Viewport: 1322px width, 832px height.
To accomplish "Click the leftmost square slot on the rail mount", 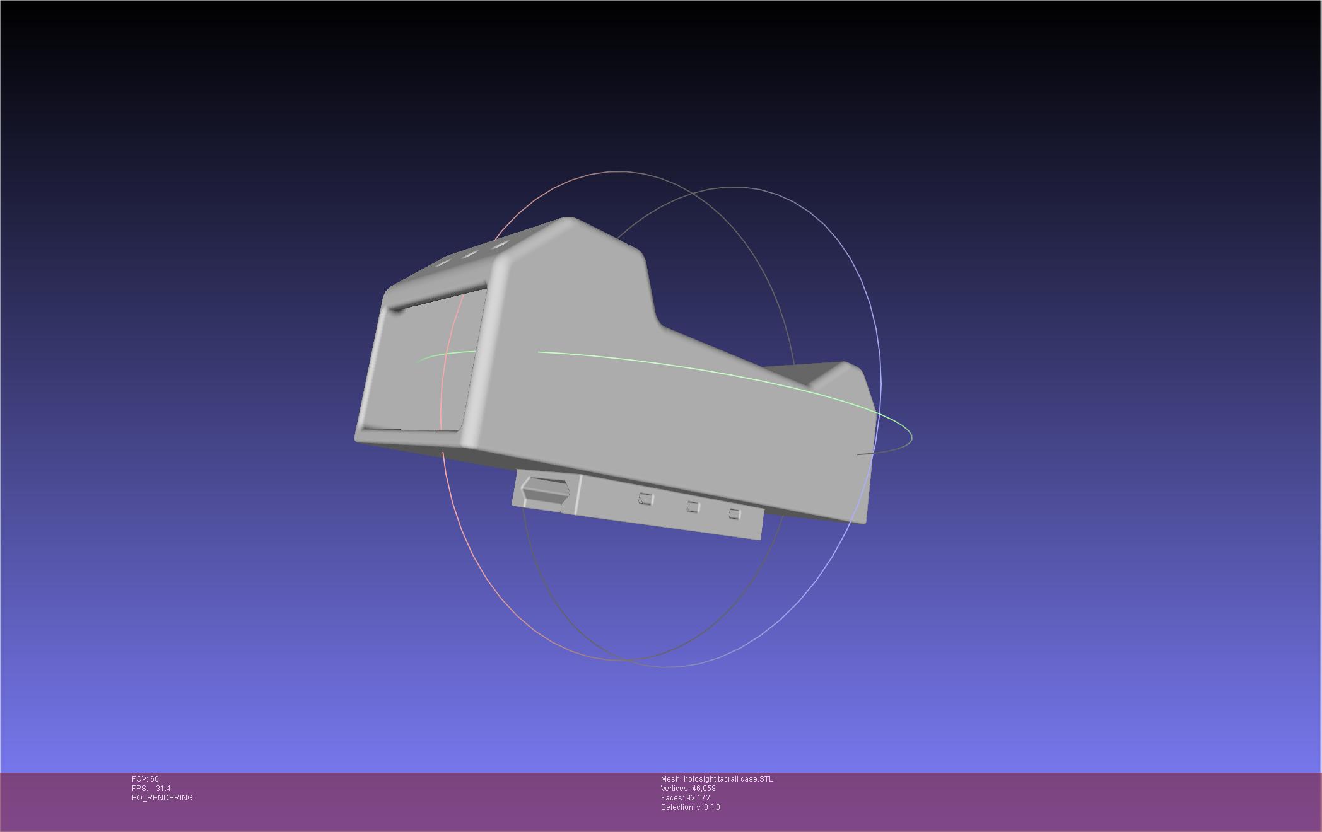I will point(646,499).
